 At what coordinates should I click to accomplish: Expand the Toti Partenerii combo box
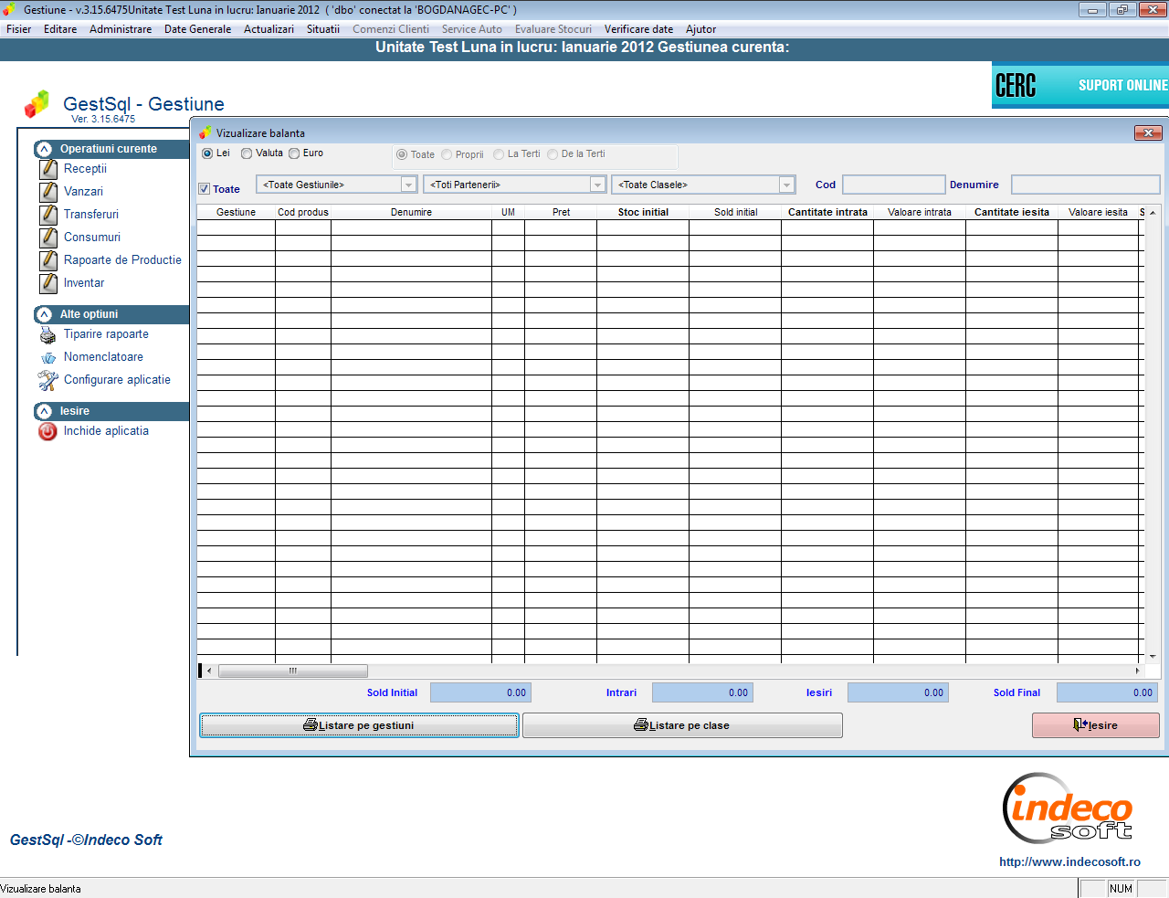coord(597,185)
